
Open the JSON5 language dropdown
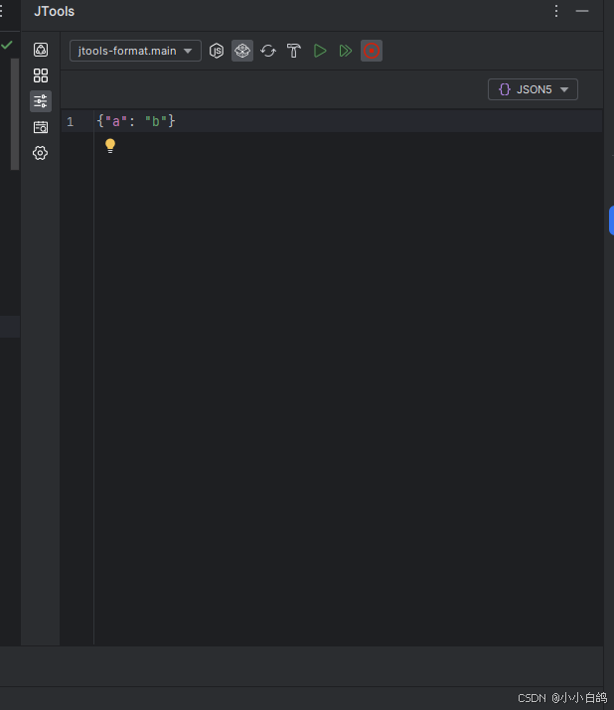(x=533, y=89)
